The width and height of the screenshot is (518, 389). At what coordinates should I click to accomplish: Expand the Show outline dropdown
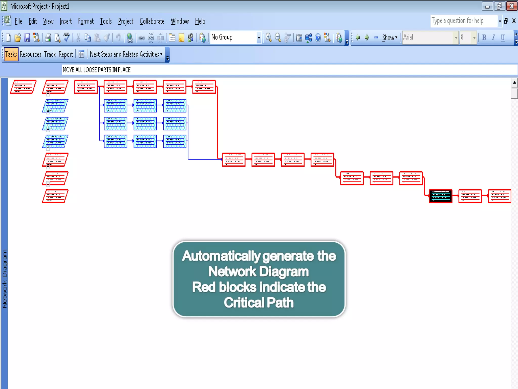click(390, 38)
